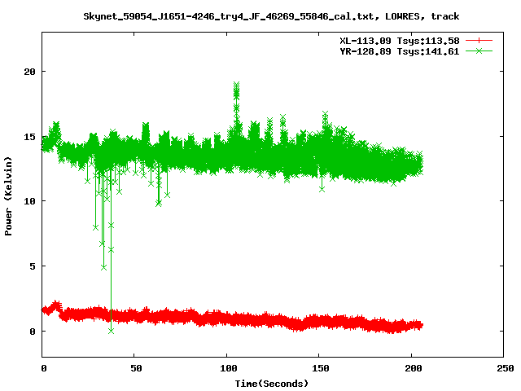Click x-axis tick label 200

pos(414,368)
